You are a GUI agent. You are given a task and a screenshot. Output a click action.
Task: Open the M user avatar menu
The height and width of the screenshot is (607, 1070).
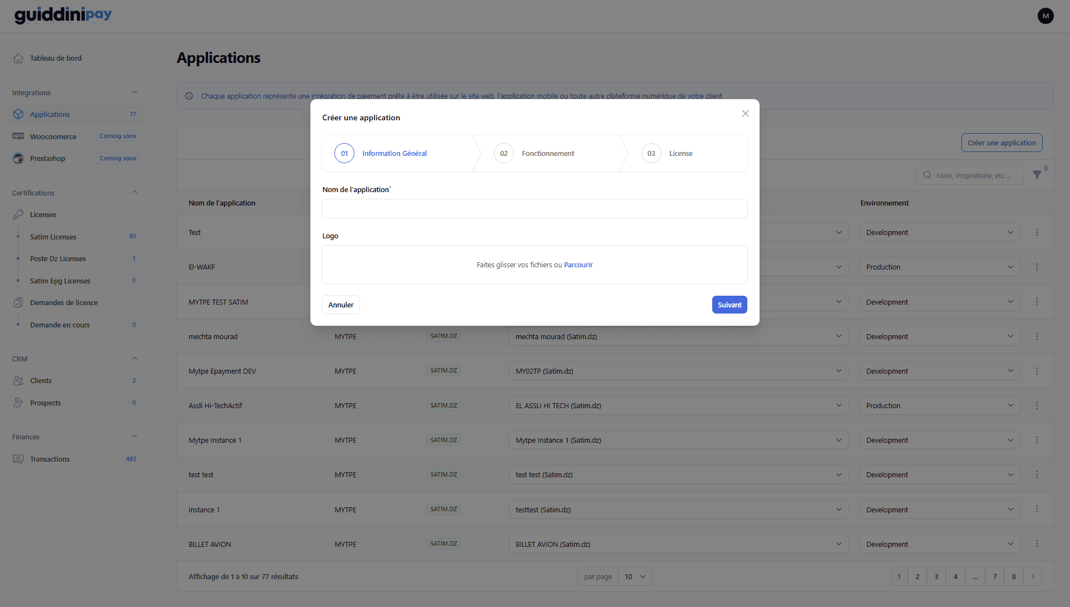(1045, 16)
